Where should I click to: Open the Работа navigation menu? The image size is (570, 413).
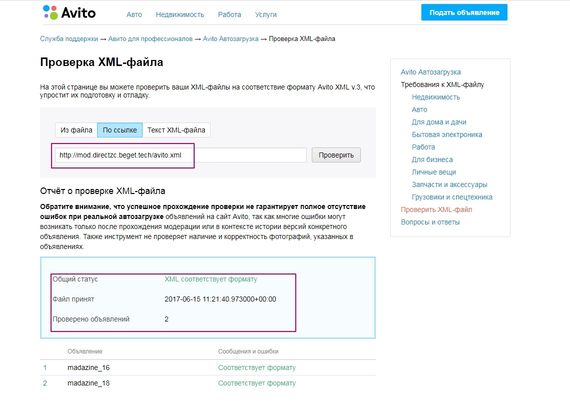click(x=229, y=14)
